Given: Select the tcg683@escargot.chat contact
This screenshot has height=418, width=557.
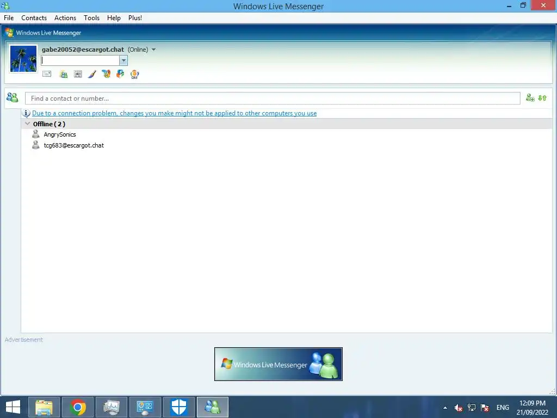Looking at the screenshot, I should pyautogui.click(x=74, y=145).
